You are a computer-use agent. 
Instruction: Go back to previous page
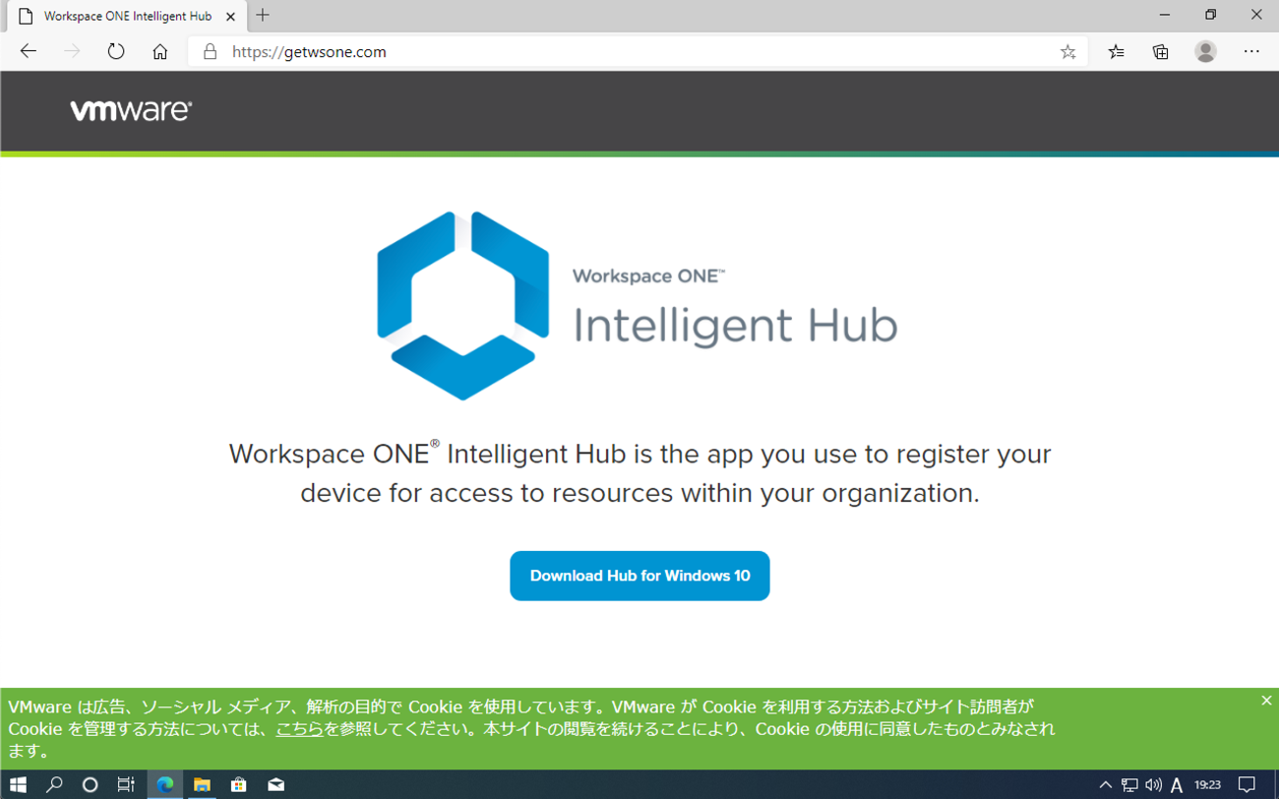pyautogui.click(x=28, y=51)
